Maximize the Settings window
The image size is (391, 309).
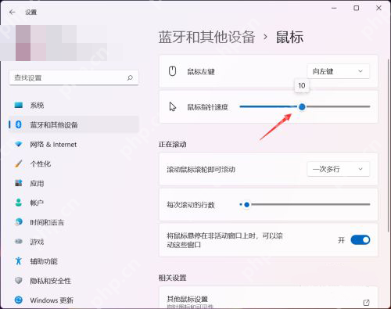coord(357,8)
